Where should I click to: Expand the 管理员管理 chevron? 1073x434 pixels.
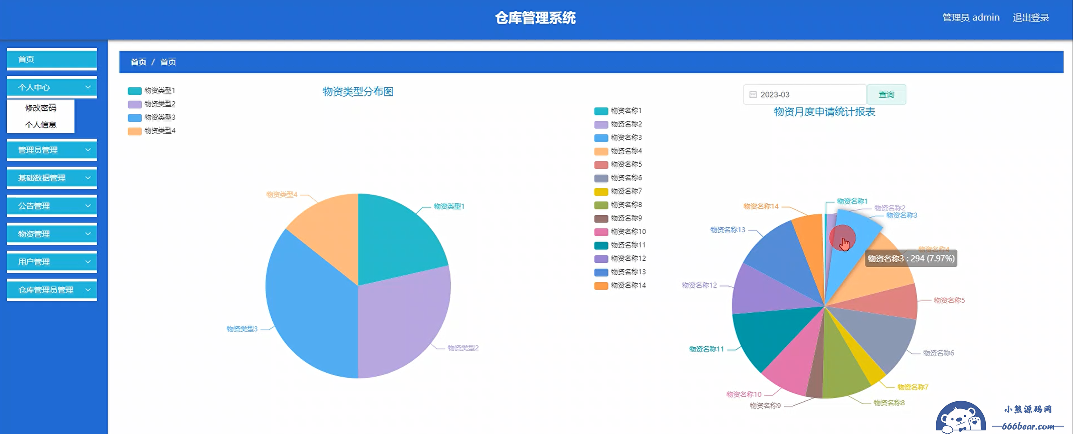tap(88, 149)
